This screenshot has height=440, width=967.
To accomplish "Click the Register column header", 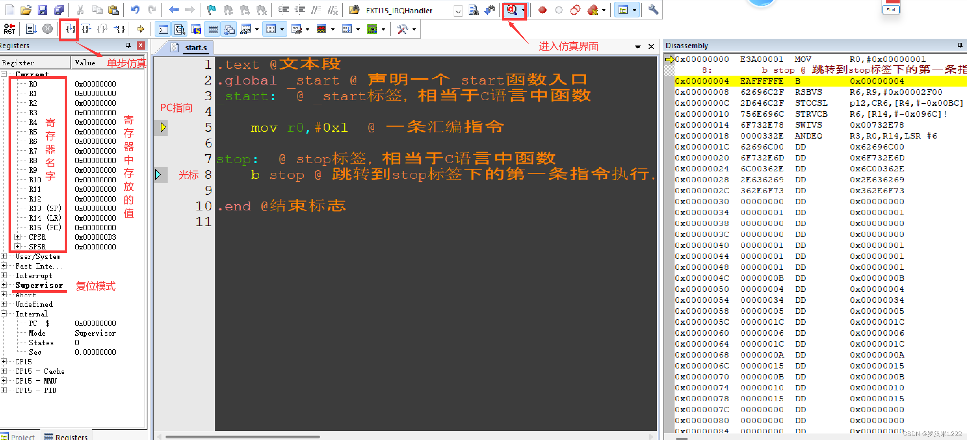I will [x=35, y=62].
